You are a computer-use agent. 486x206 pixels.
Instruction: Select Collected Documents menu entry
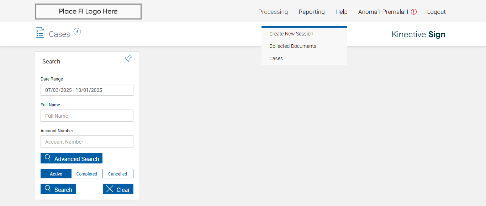293,46
